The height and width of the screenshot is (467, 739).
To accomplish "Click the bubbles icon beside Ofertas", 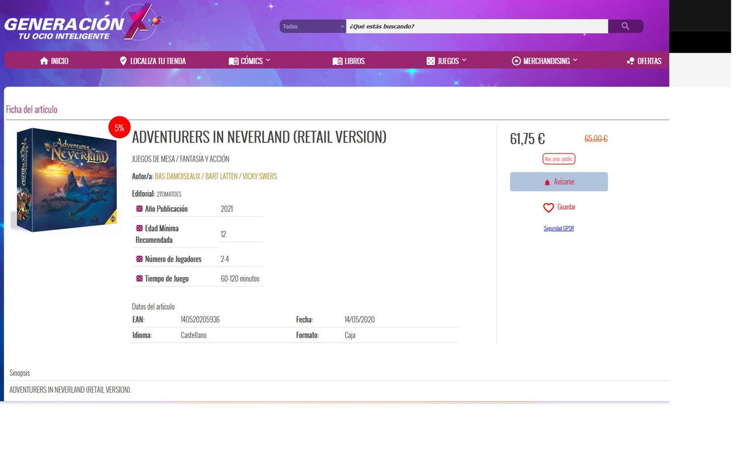I will 630,61.
